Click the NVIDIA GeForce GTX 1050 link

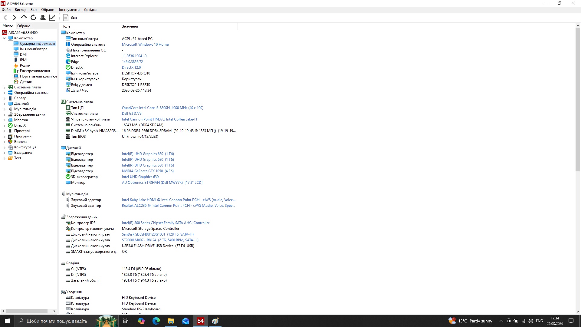(142, 171)
